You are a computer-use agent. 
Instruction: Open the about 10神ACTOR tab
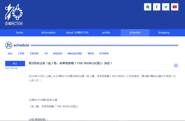77,33
